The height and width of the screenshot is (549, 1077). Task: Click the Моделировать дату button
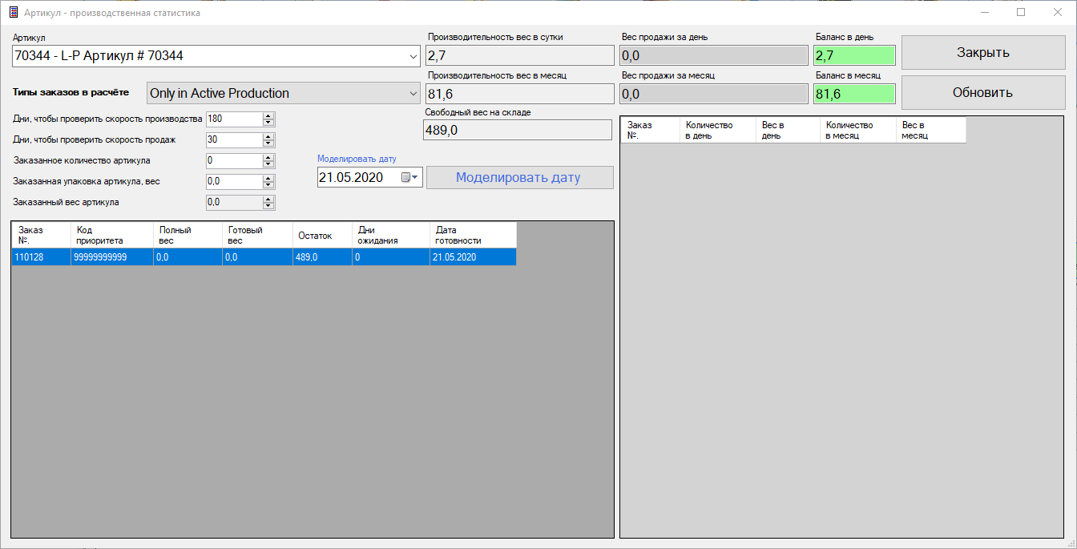[x=519, y=178]
